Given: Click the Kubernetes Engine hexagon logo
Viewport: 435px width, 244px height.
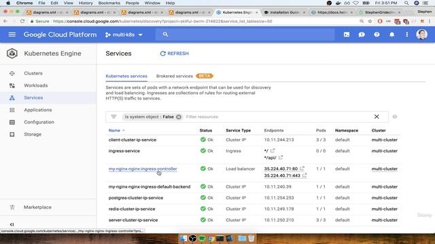Looking at the screenshot, I should 12,54.
